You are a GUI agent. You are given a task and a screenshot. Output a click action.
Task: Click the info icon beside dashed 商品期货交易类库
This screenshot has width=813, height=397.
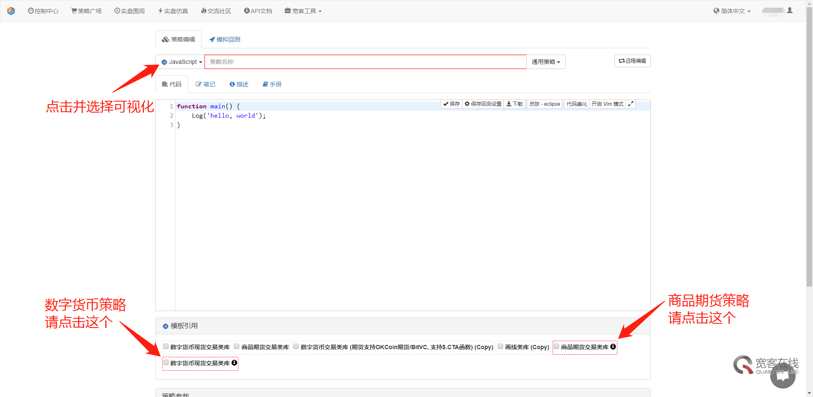pos(613,347)
